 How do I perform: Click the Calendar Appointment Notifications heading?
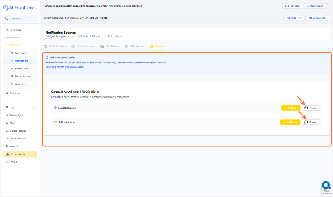(x=75, y=91)
